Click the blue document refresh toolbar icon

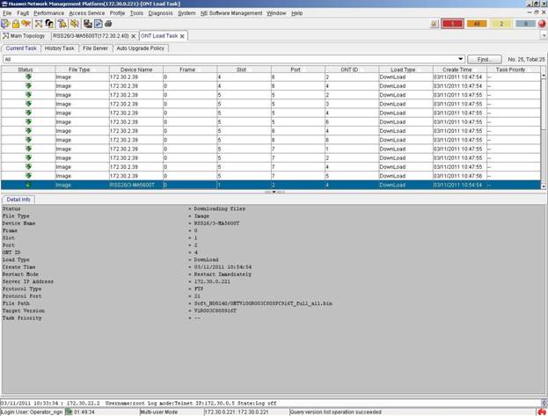(x=99, y=24)
